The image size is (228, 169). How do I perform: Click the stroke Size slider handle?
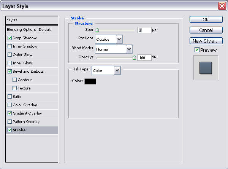point(97,30)
